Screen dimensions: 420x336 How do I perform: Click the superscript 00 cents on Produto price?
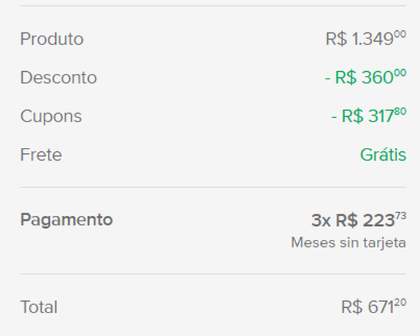tap(400, 34)
